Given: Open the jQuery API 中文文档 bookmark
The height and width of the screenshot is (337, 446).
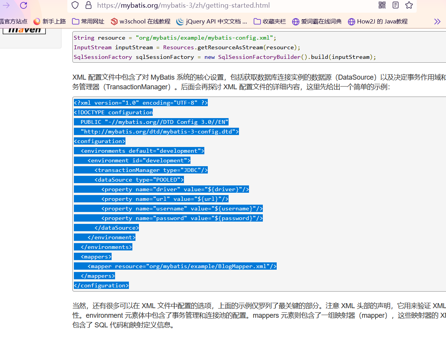Looking at the screenshot, I should (x=212, y=21).
